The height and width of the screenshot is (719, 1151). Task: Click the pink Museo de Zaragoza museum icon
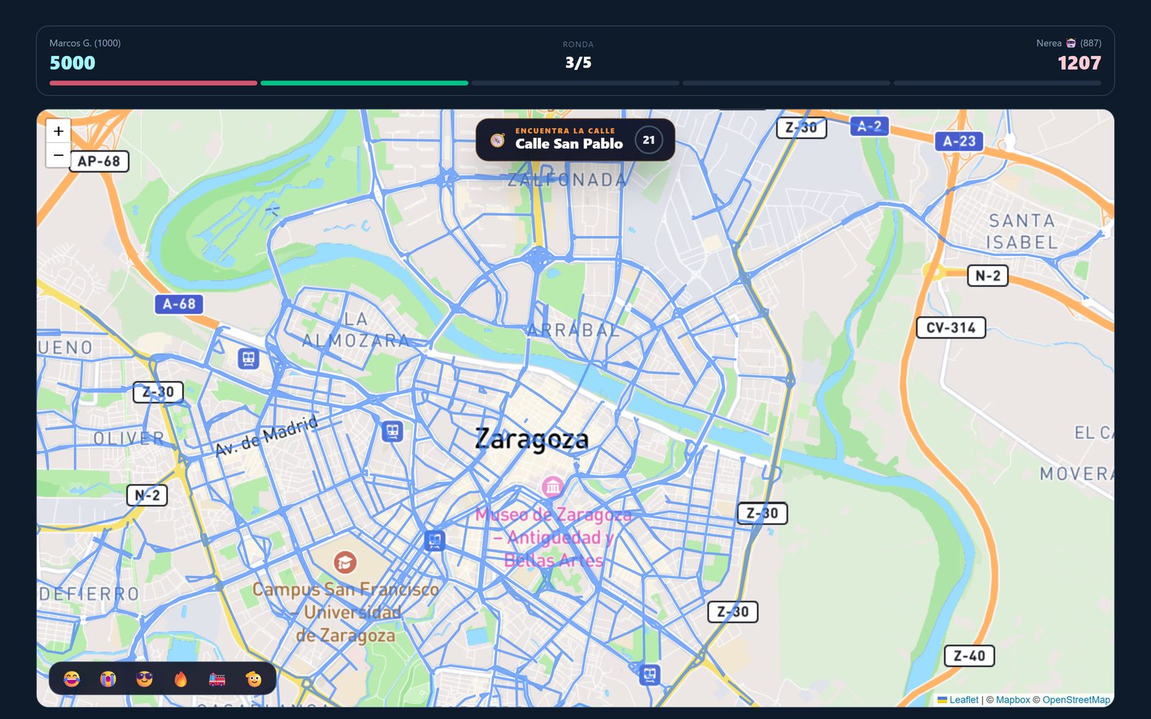click(552, 487)
